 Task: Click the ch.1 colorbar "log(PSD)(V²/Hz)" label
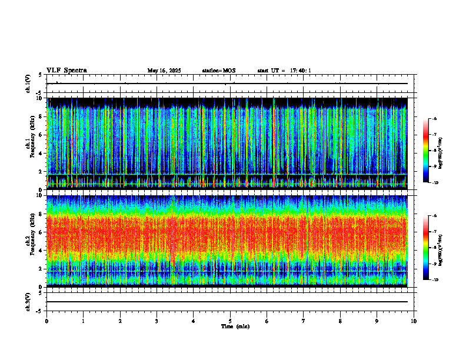click(x=441, y=153)
